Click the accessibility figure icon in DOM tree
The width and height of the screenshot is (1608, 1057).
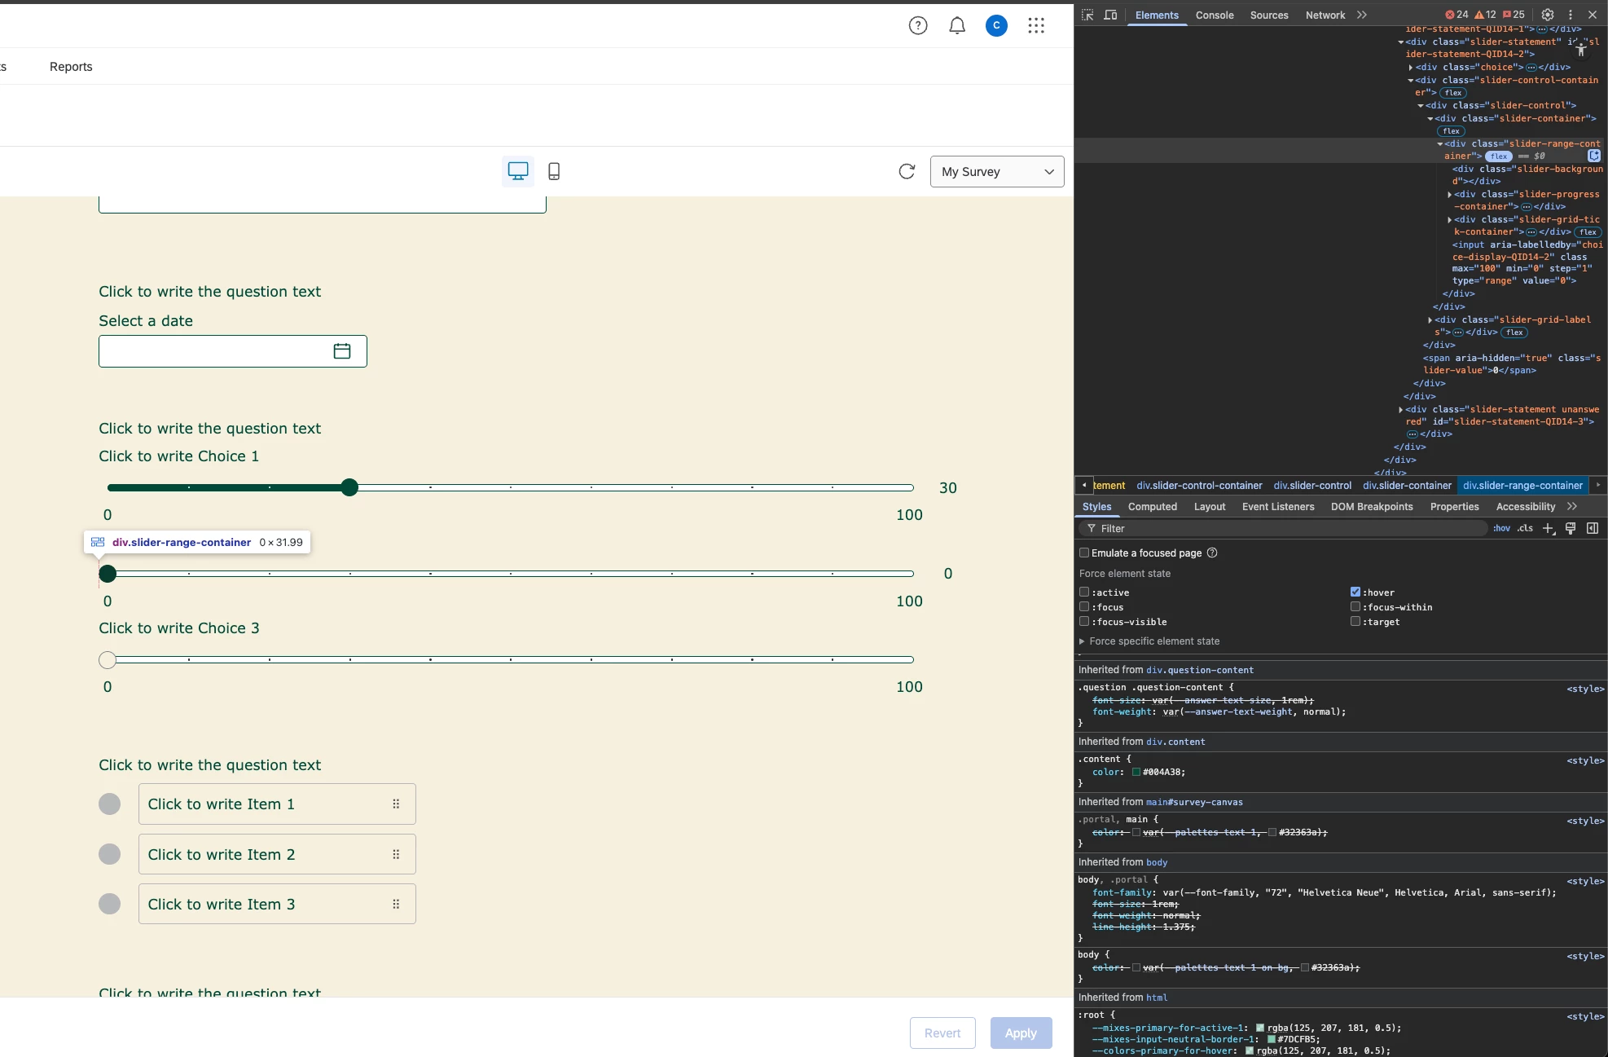click(x=1581, y=50)
